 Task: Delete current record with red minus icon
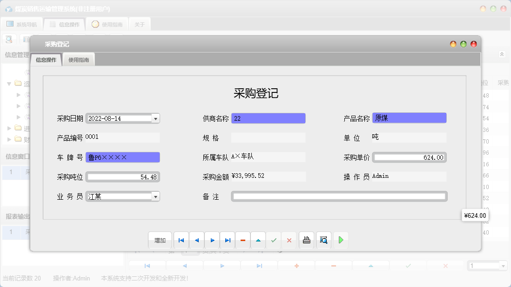tap(242, 240)
